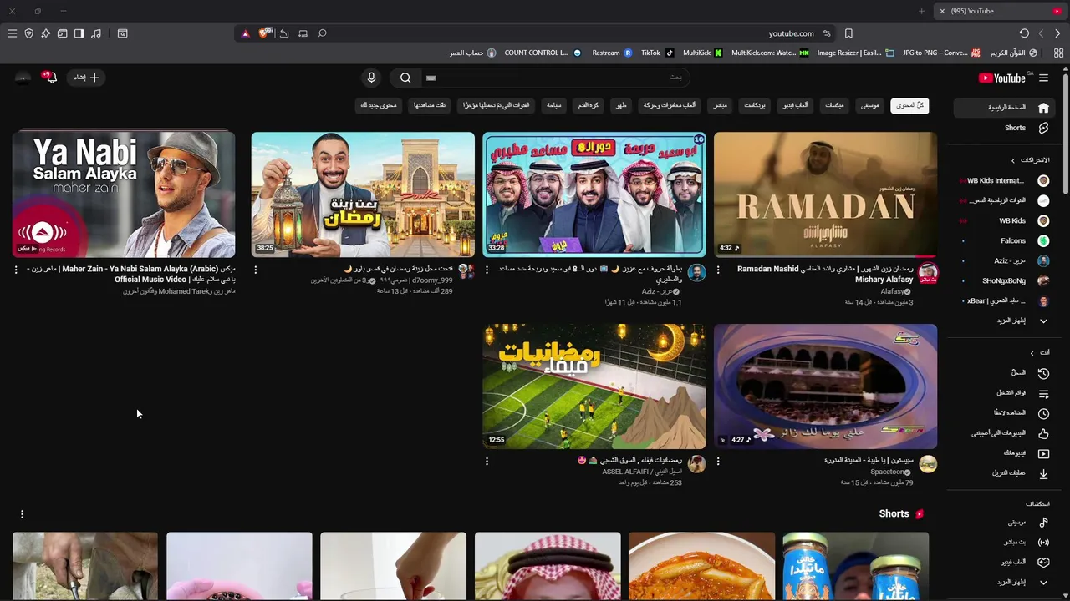Image resolution: width=1070 pixels, height=601 pixels.
Task: Switch to the (995) YouTube browser tab
Action: coord(1001,11)
